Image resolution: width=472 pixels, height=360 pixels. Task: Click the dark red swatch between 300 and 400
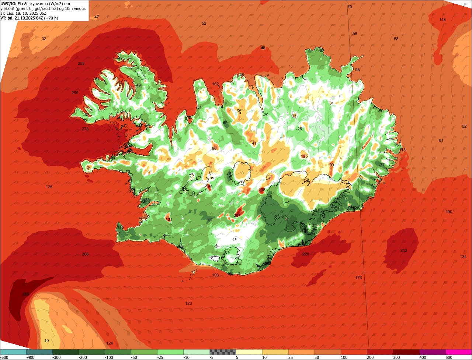click(406, 352)
